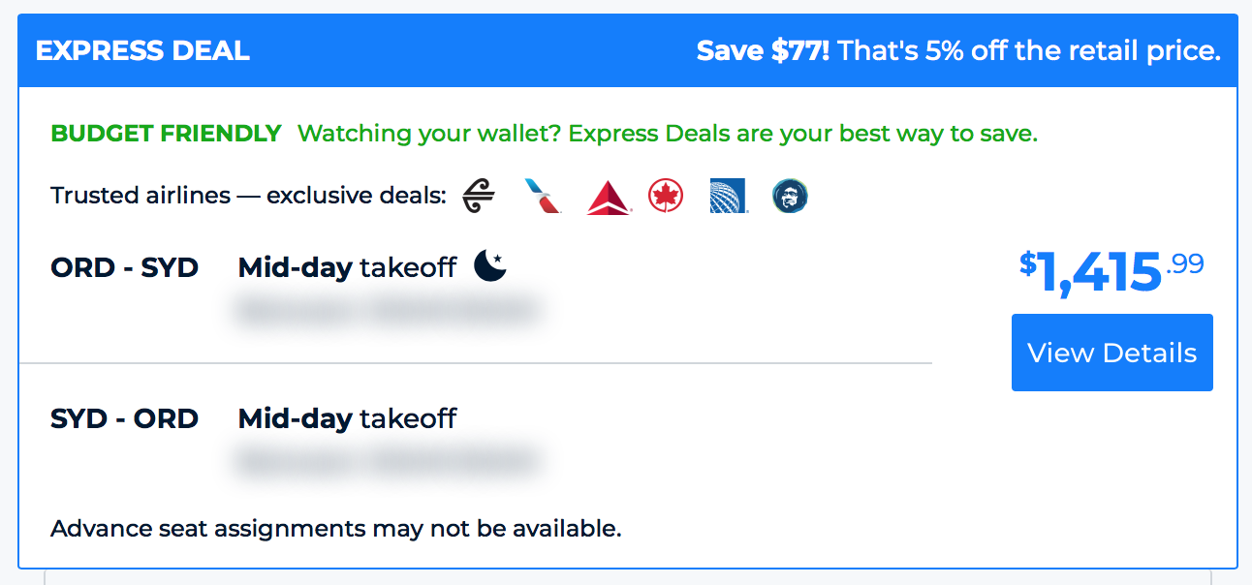1252x585 pixels.
Task: Click the SYD - ORD route label
Action: click(124, 418)
